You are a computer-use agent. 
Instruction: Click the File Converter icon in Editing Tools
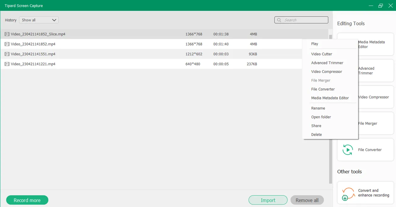(x=348, y=150)
